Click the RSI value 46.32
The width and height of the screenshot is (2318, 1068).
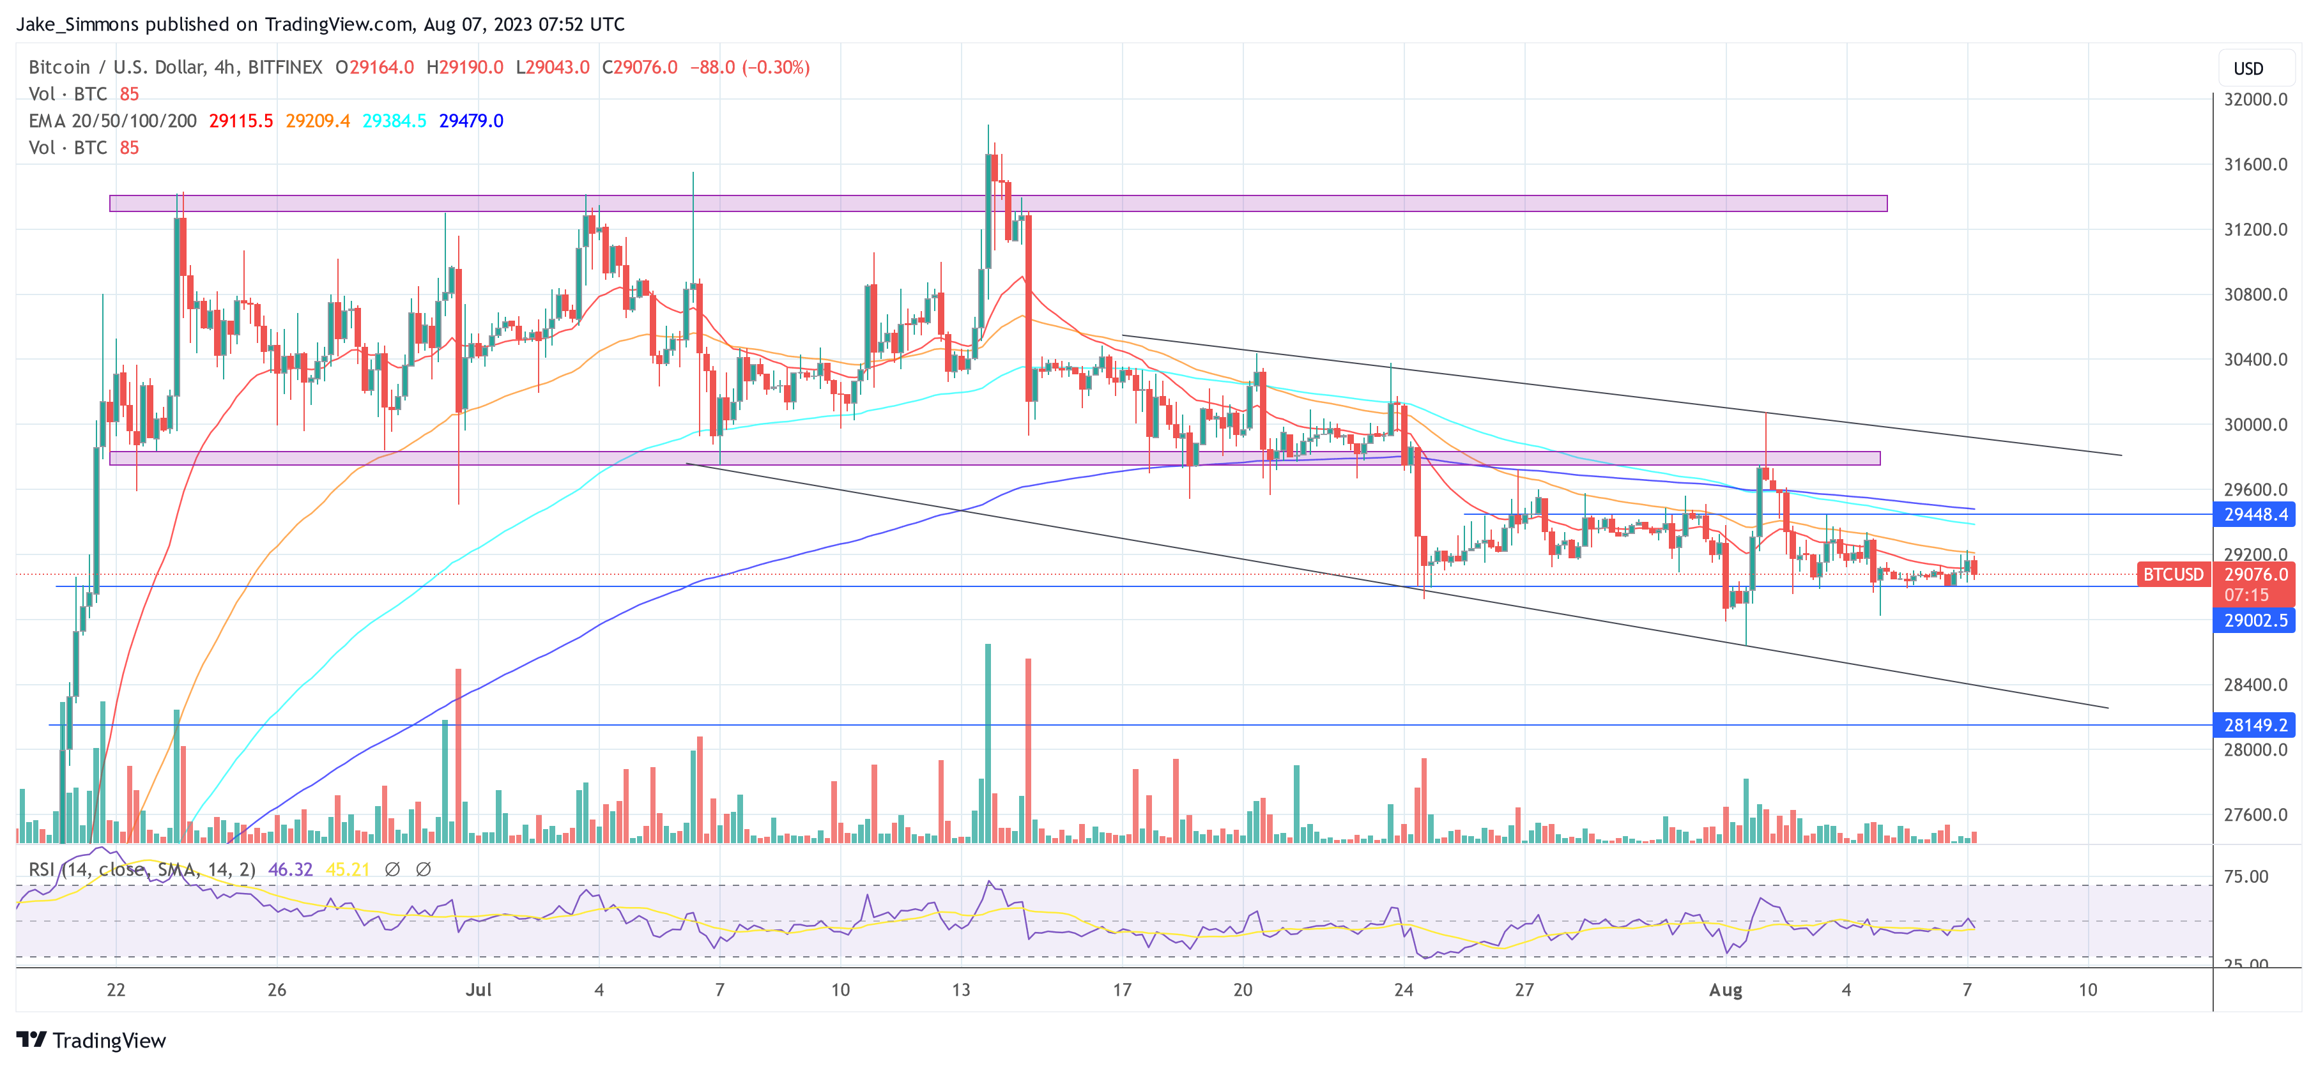291,869
